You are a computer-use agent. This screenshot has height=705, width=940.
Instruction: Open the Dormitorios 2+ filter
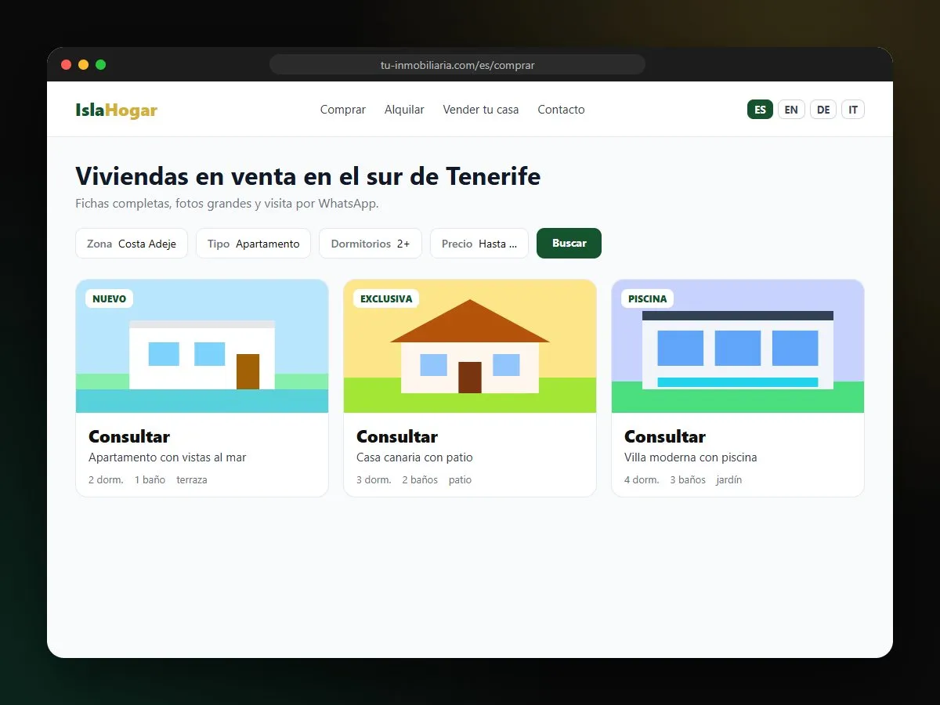pyautogui.click(x=371, y=244)
